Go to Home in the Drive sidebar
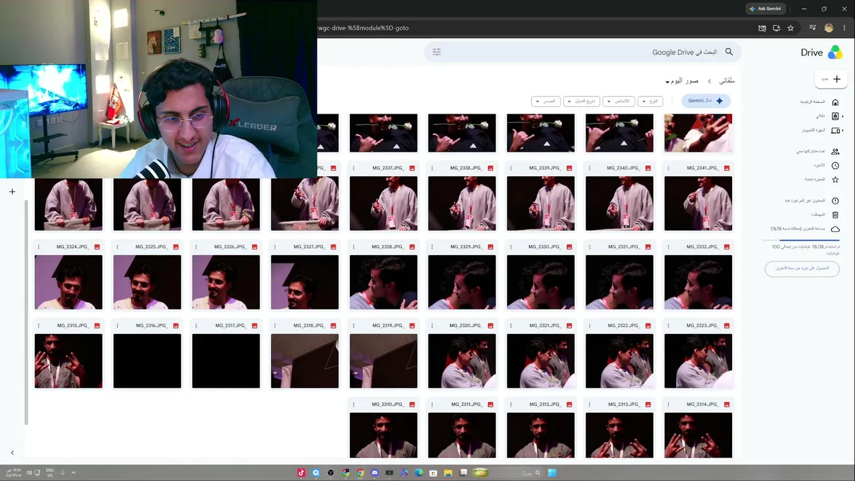The image size is (855, 481). (x=835, y=102)
